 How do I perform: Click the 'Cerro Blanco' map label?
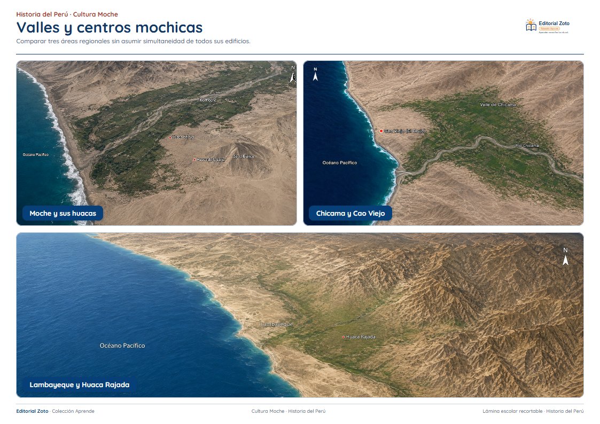244,156
